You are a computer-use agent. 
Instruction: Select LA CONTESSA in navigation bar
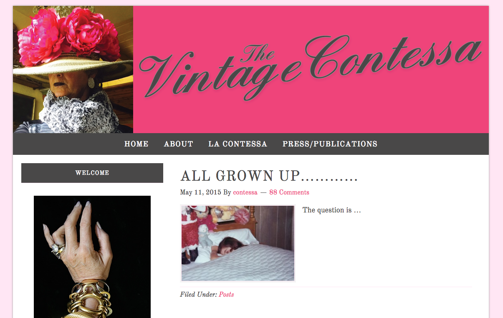click(x=238, y=144)
